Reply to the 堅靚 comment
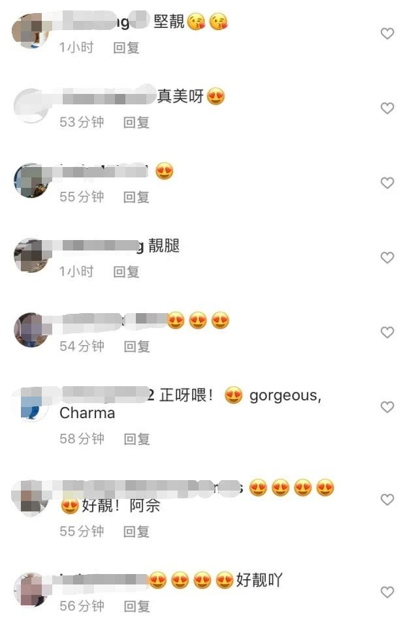418x621 pixels. click(126, 48)
